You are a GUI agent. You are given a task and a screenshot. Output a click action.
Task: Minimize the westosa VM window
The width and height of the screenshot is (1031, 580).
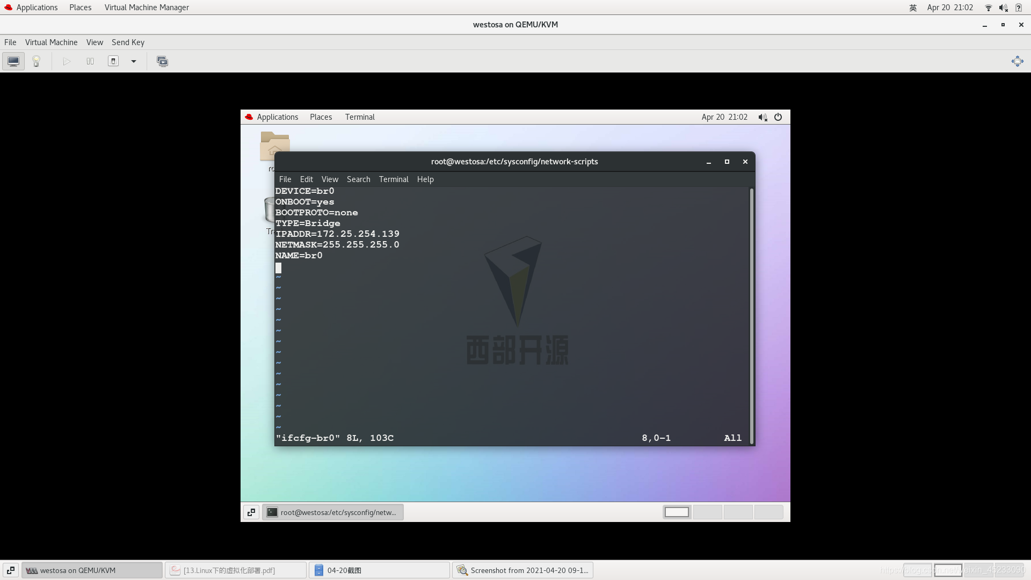coord(985,25)
